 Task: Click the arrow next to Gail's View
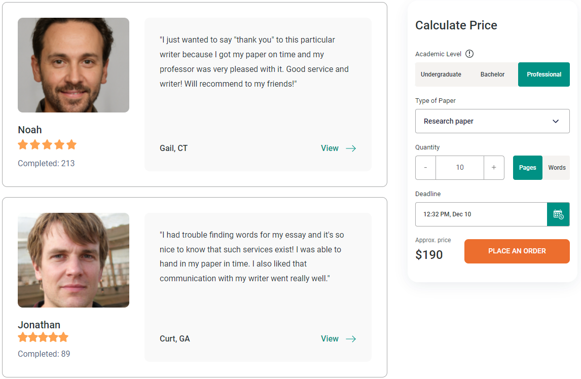click(x=351, y=148)
